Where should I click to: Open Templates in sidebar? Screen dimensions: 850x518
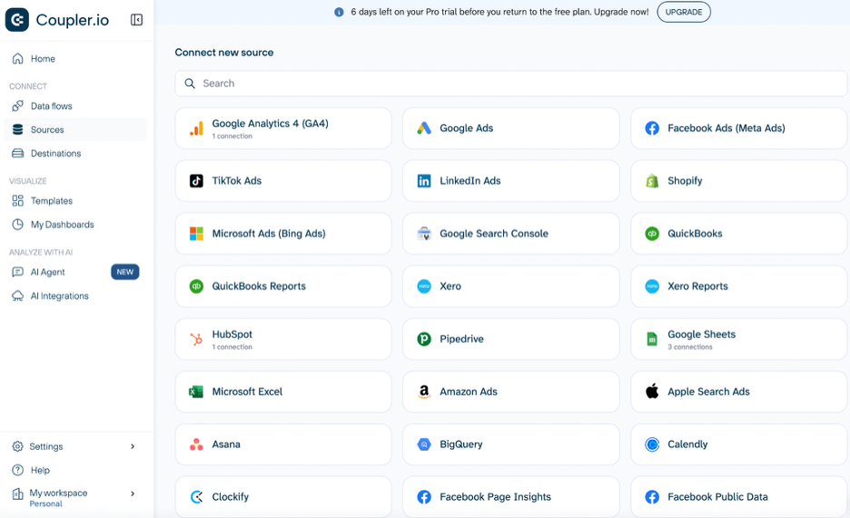(75, 201)
